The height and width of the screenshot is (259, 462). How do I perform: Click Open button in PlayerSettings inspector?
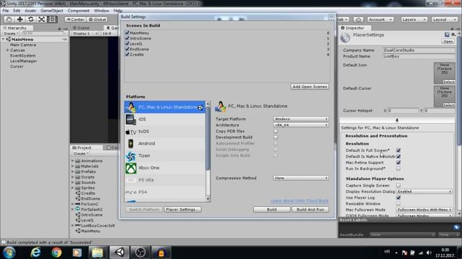click(x=448, y=42)
